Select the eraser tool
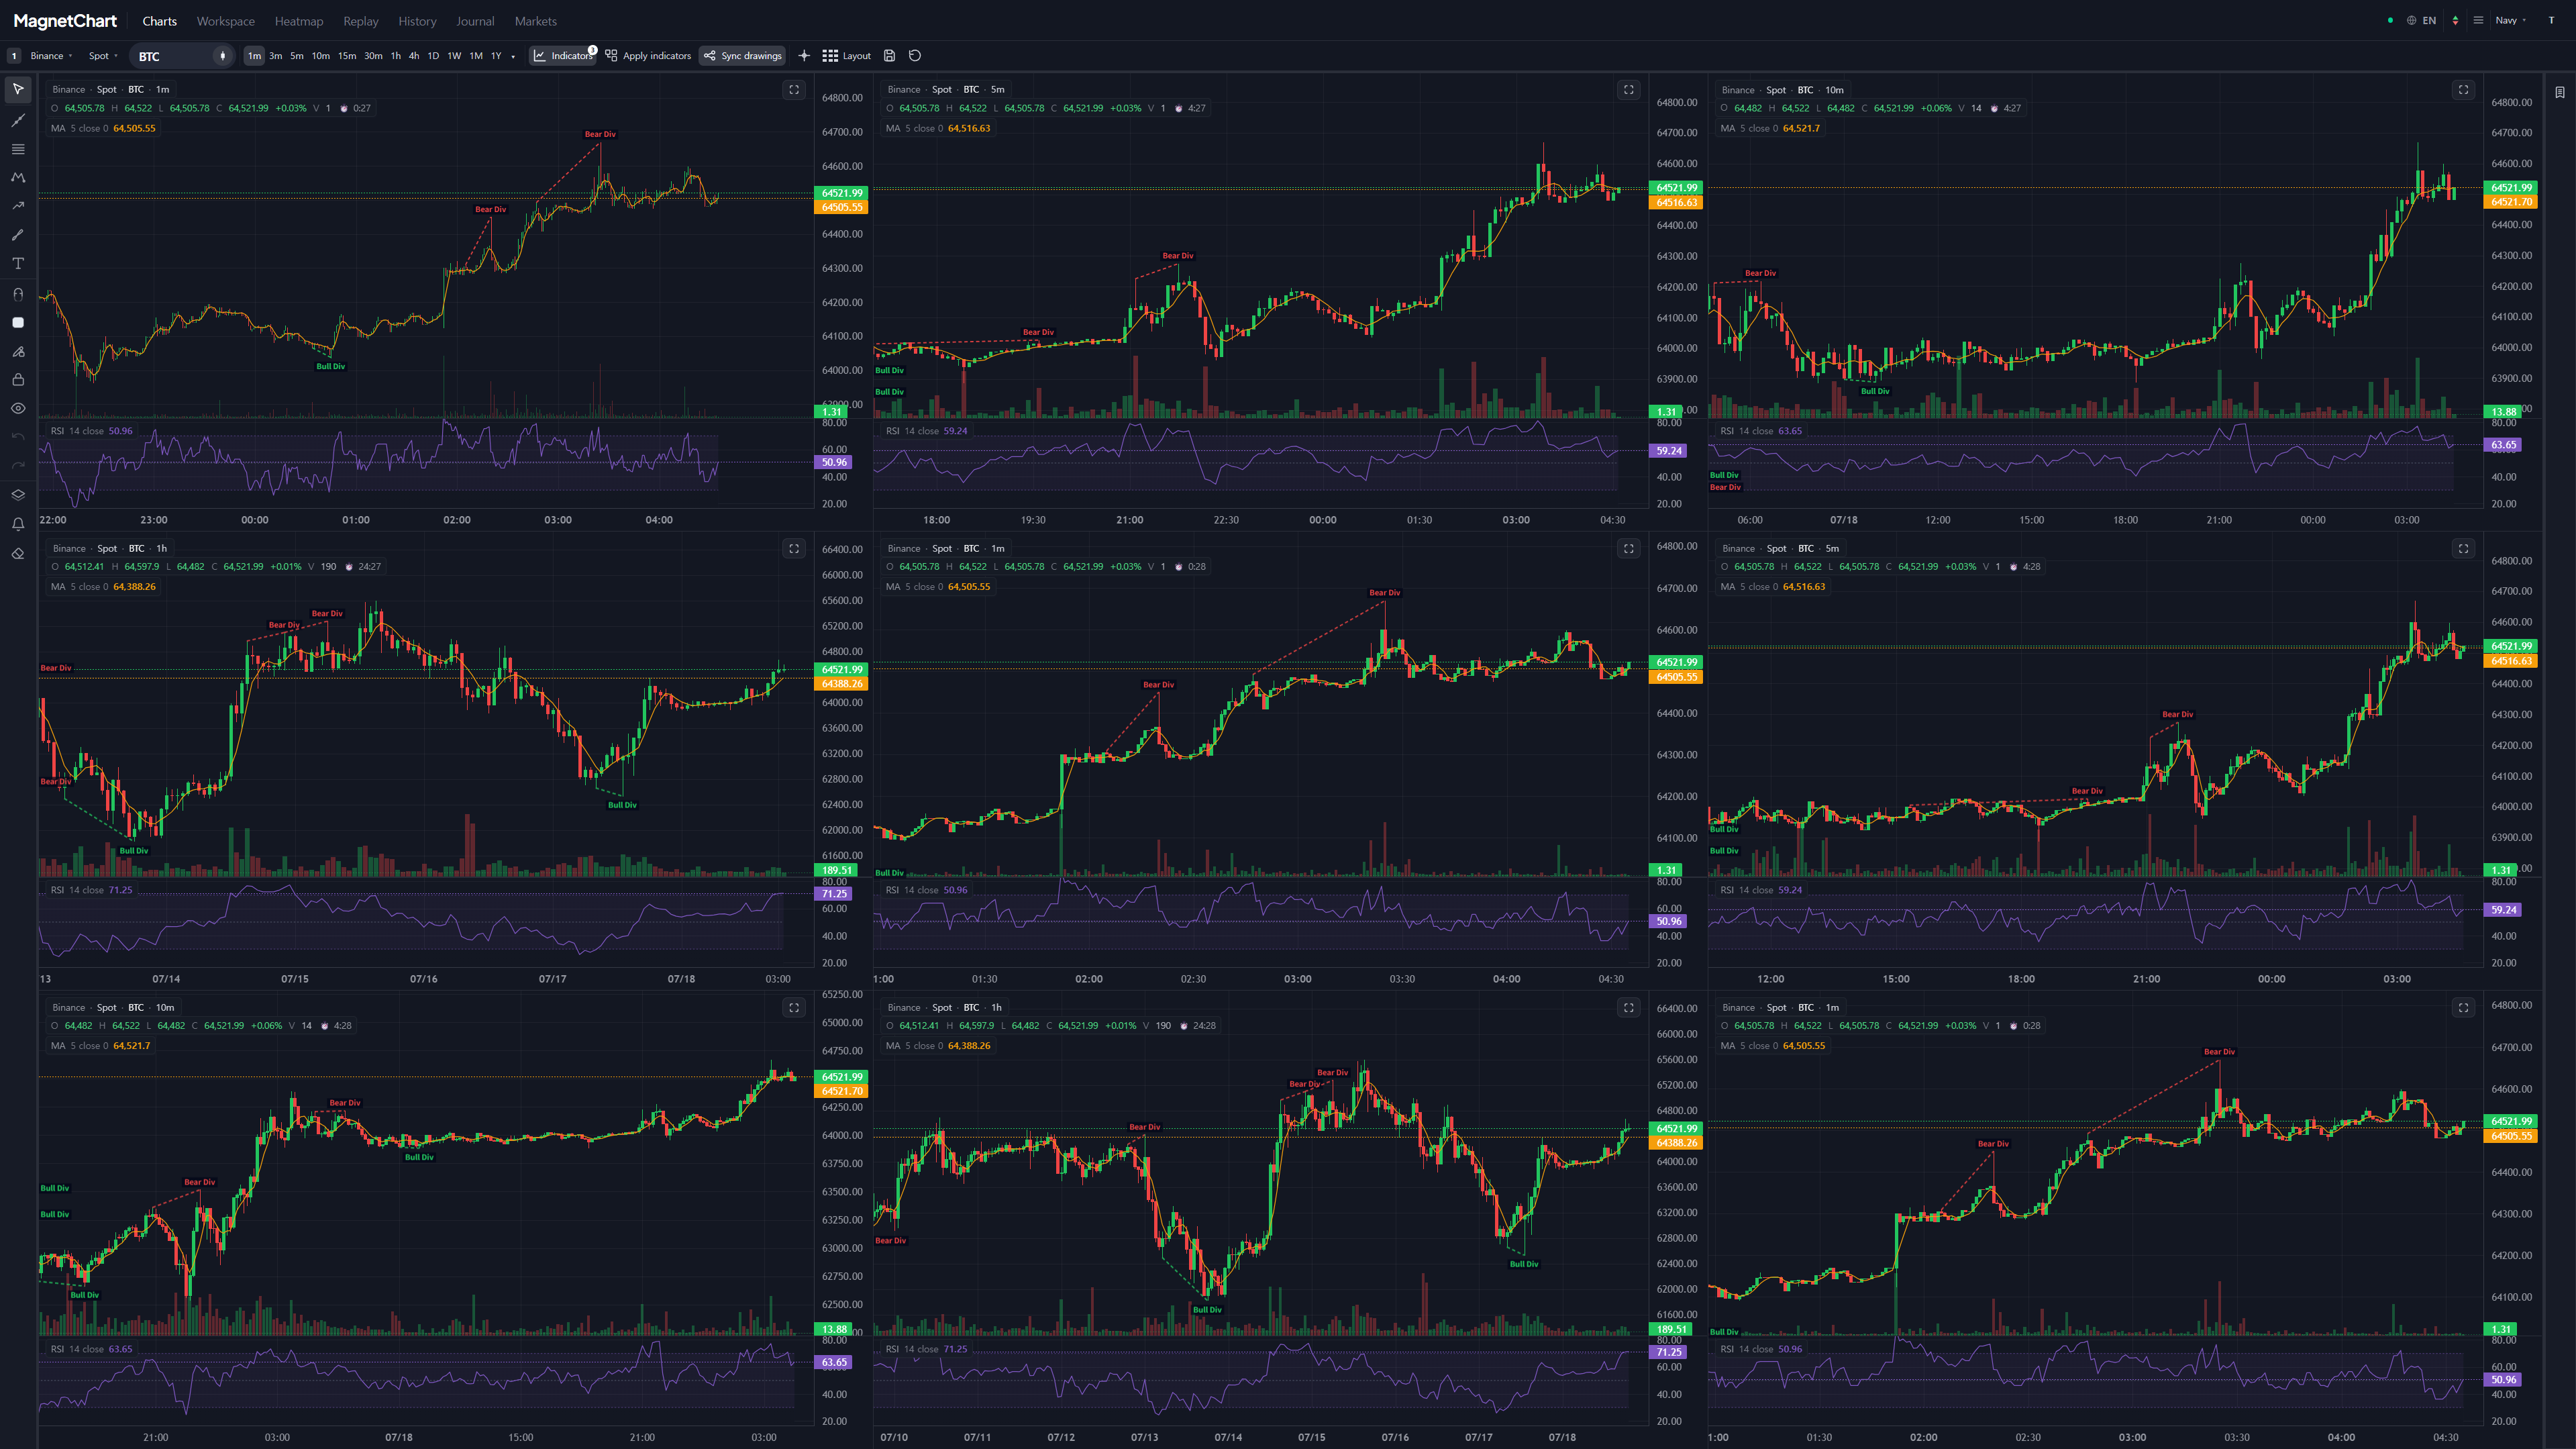 coord(18,553)
